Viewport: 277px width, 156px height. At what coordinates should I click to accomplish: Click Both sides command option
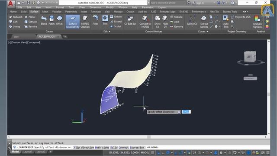pos(102,147)
